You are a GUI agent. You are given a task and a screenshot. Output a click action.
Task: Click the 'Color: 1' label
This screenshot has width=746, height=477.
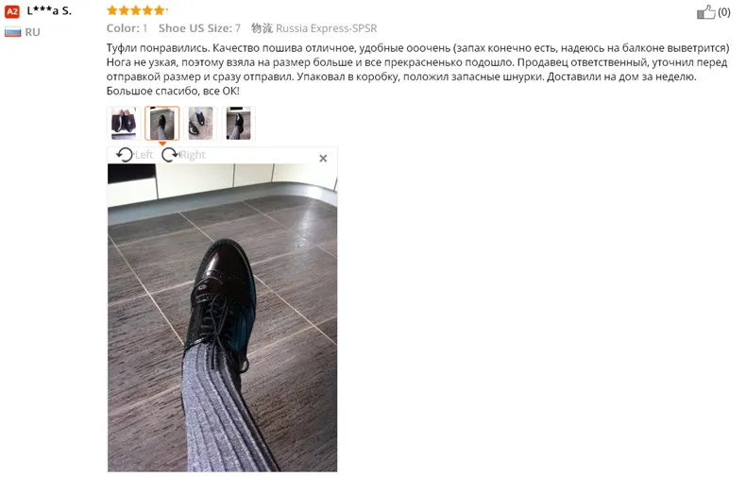pos(127,28)
